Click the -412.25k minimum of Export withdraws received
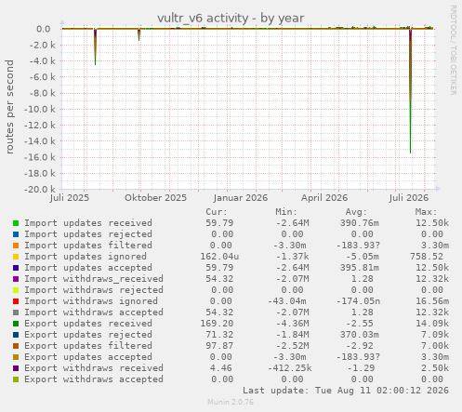This screenshot has width=462, height=412. click(x=290, y=368)
